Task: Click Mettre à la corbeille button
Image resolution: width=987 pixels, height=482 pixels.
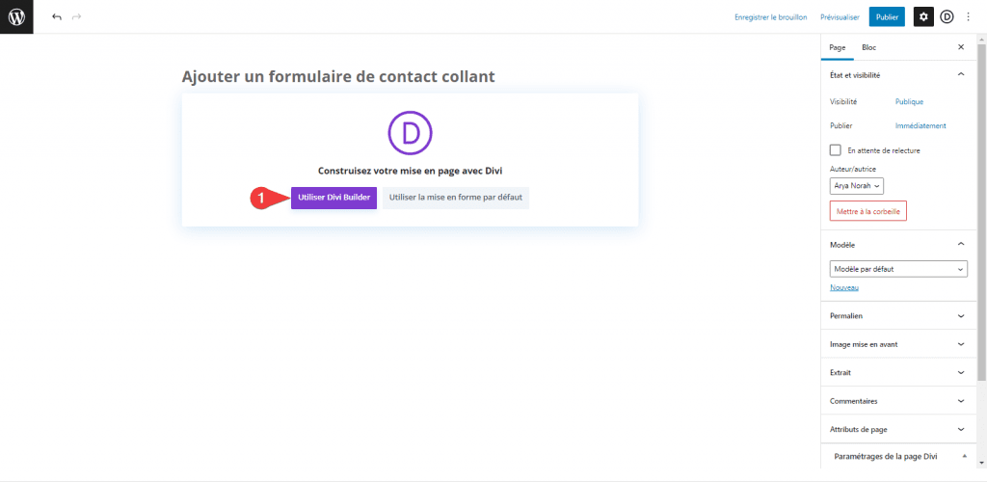Action: (868, 211)
